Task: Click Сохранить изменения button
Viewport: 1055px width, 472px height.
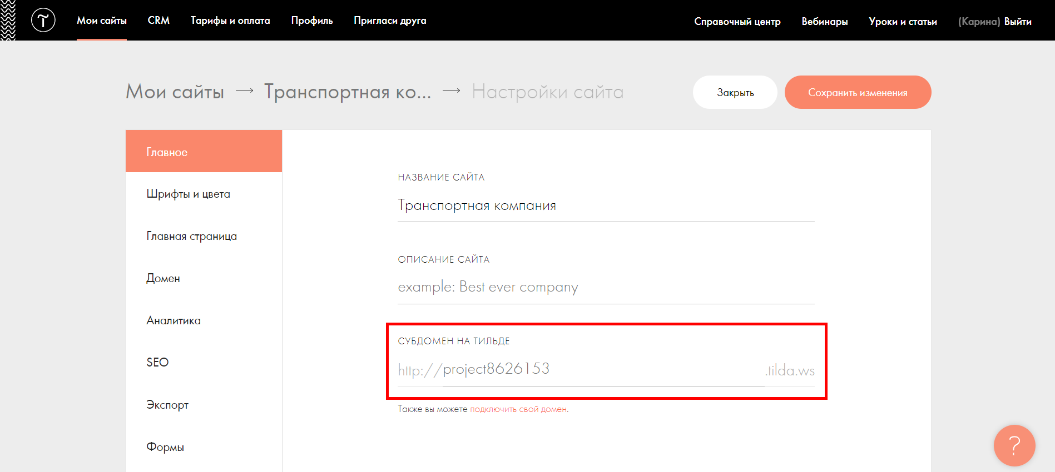Action: [x=858, y=92]
